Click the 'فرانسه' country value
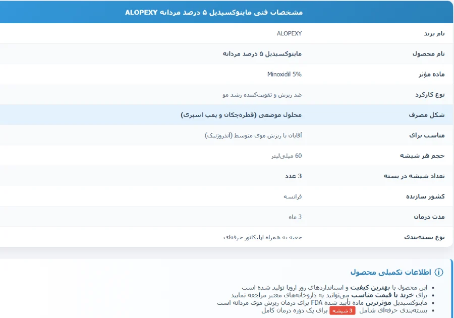Viewport: 454px width, 318px height. (293, 197)
